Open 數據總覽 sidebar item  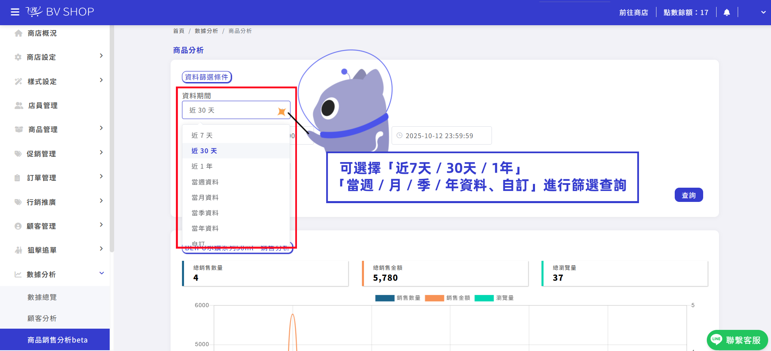(x=55, y=297)
